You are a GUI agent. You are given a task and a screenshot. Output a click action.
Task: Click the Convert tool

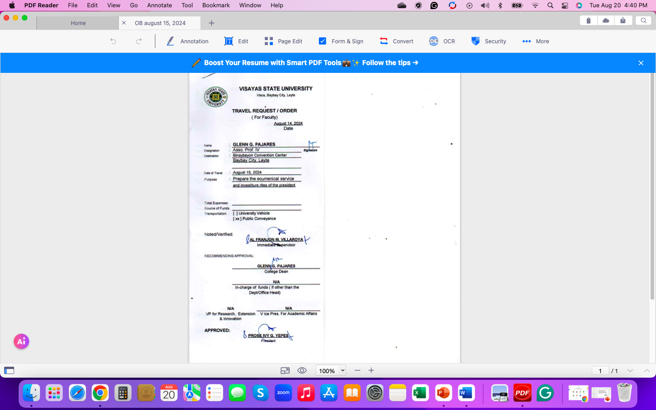[397, 41]
